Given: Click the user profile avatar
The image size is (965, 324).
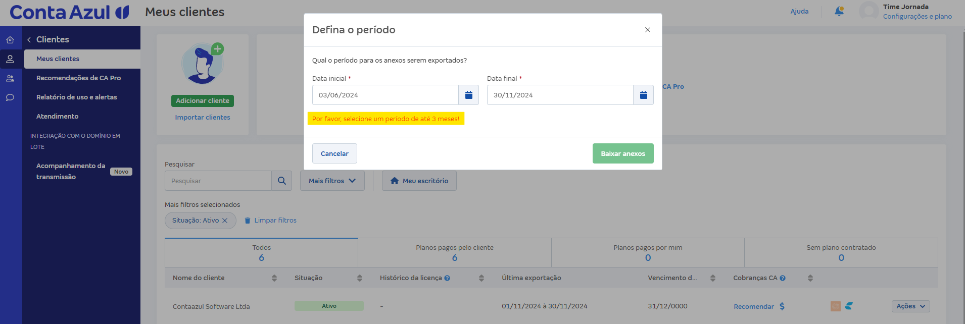Looking at the screenshot, I should click(868, 11).
